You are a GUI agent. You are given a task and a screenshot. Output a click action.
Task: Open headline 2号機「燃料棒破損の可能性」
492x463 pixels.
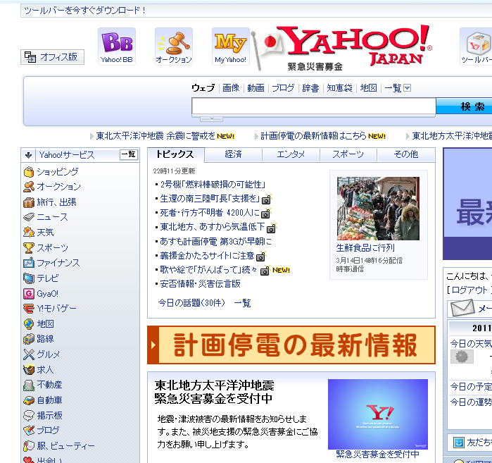[x=213, y=185]
